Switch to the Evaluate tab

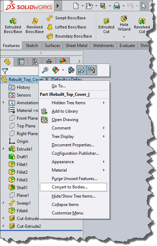(x=127, y=46)
